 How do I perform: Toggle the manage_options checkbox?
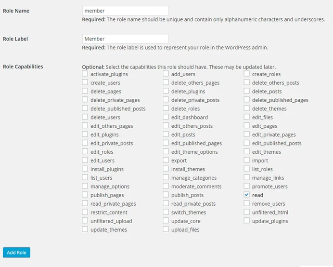pyautogui.click(x=85, y=187)
